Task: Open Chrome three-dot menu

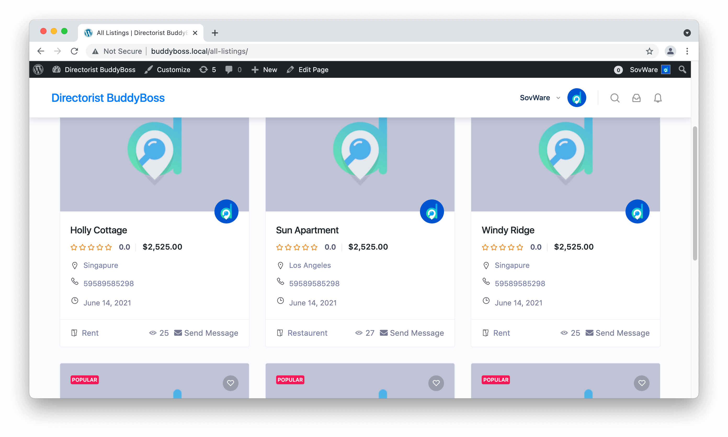Action: [687, 51]
